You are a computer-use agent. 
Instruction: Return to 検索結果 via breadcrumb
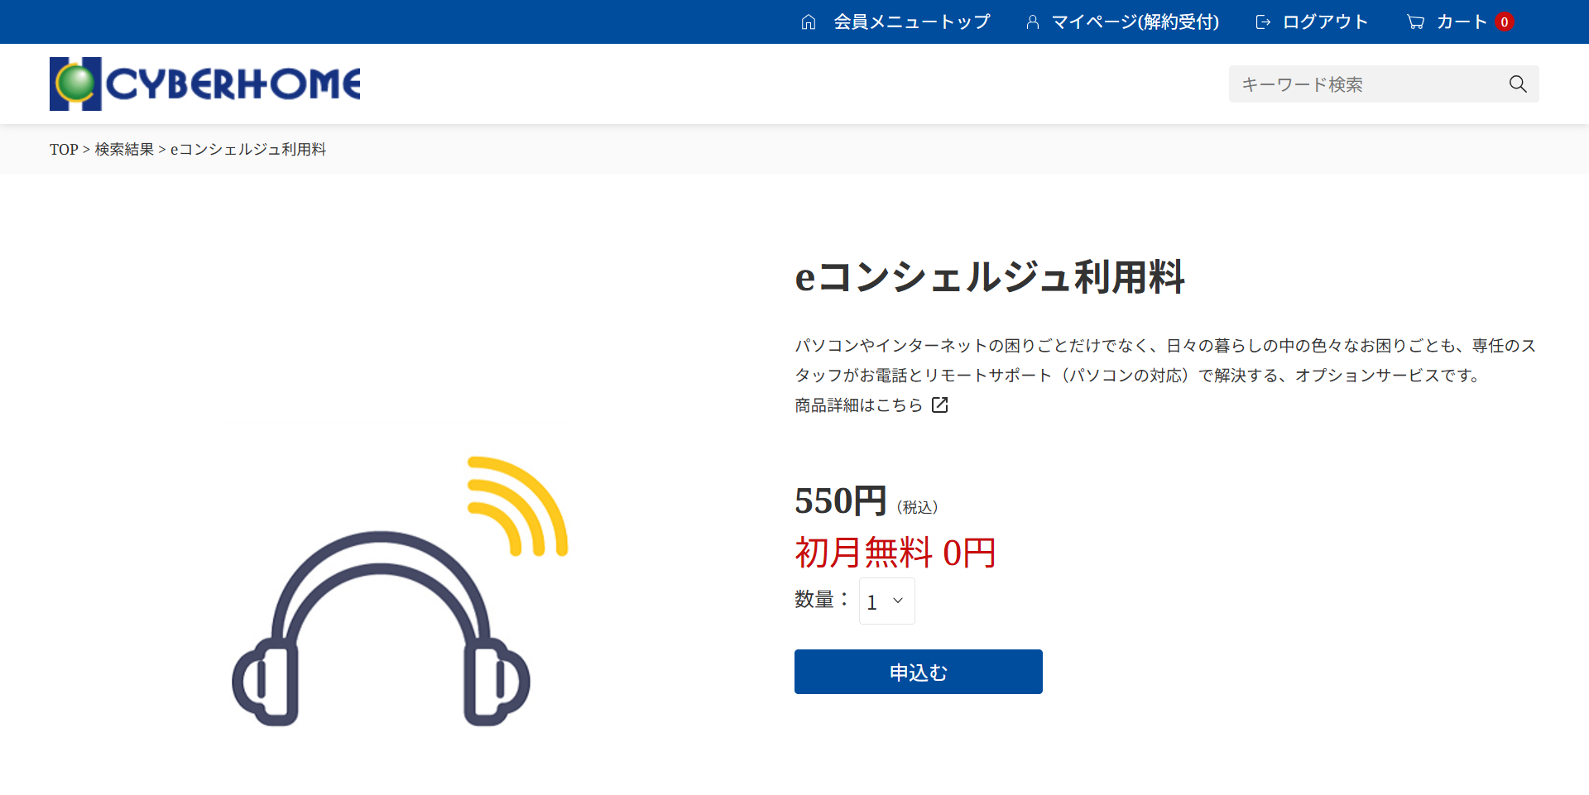[124, 150]
